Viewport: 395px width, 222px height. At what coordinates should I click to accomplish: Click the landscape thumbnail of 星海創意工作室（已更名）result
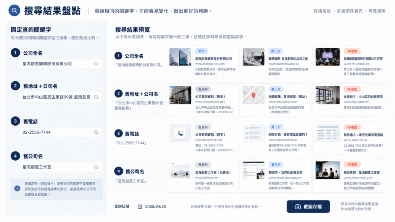point(180,170)
